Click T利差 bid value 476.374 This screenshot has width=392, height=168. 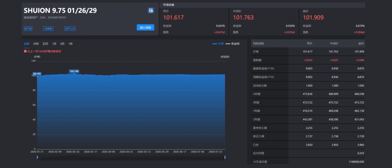pyautogui.click(x=307, y=111)
